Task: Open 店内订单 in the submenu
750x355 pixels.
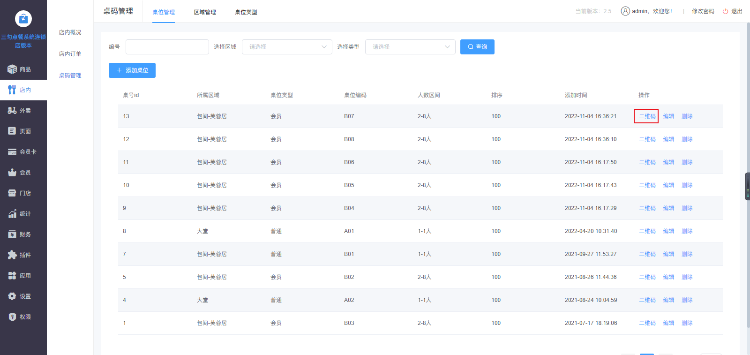Action: tap(70, 54)
